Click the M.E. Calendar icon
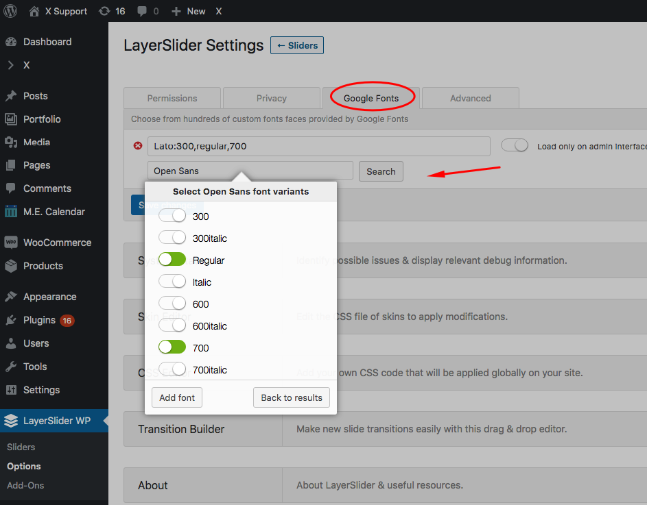Image resolution: width=647 pixels, height=505 pixels. (x=11, y=212)
